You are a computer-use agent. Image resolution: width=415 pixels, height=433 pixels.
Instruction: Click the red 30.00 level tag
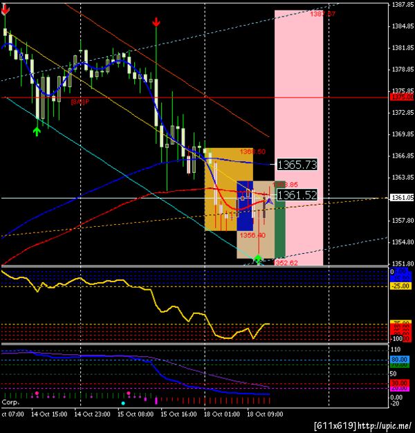[x=399, y=383]
